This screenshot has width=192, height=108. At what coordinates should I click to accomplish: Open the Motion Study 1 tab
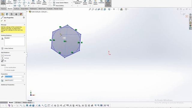tap(28, 103)
